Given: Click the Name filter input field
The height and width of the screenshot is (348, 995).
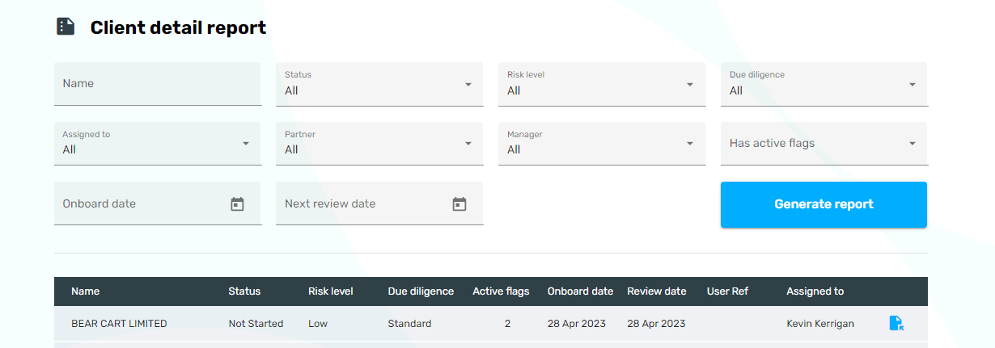Looking at the screenshot, I should click(x=158, y=84).
